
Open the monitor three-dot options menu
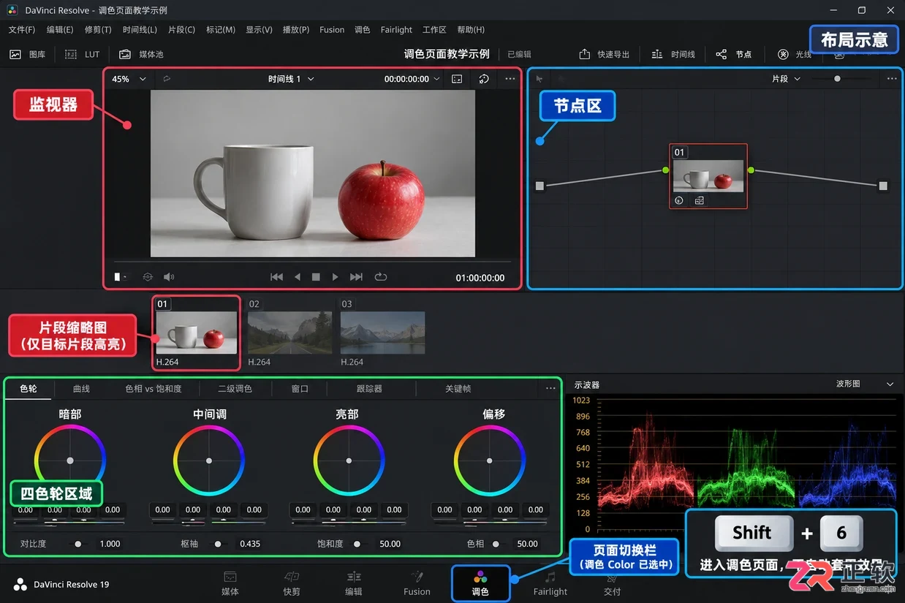pos(510,79)
